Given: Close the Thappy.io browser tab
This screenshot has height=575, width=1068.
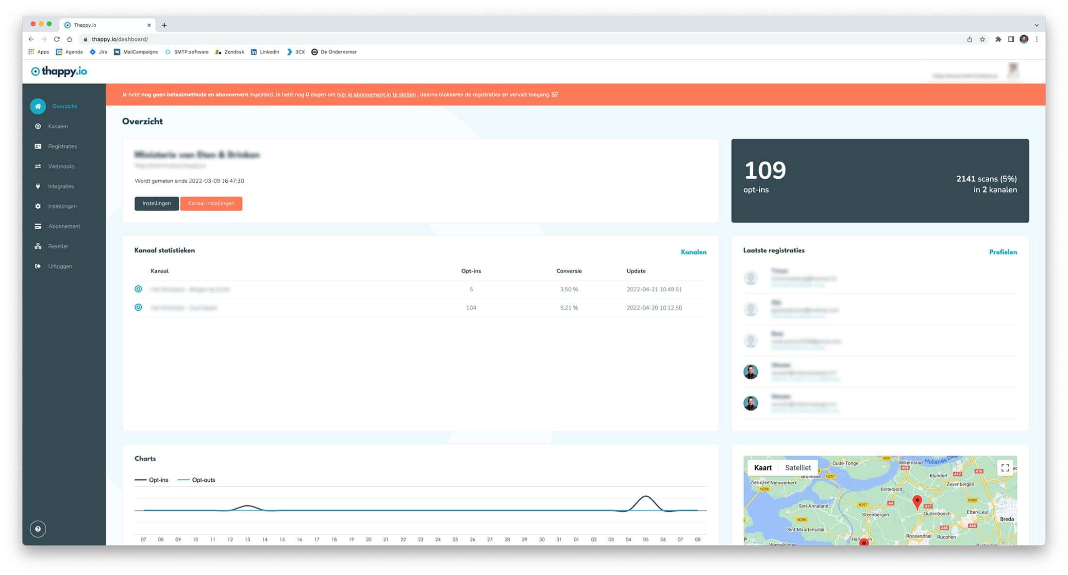Looking at the screenshot, I should click(x=149, y=25).
